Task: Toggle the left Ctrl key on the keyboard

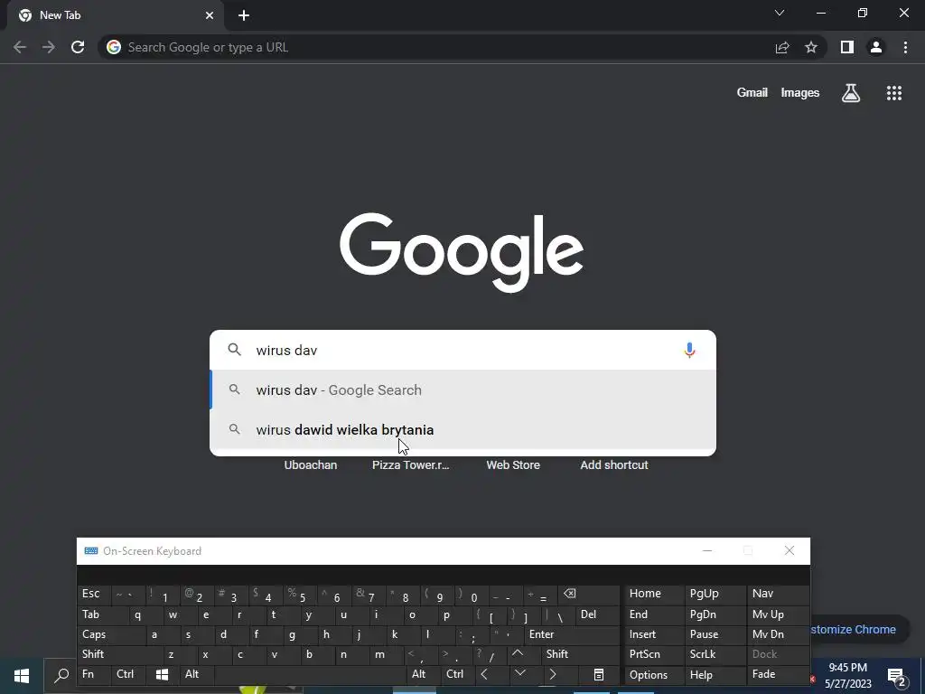Action: (128, 674)
